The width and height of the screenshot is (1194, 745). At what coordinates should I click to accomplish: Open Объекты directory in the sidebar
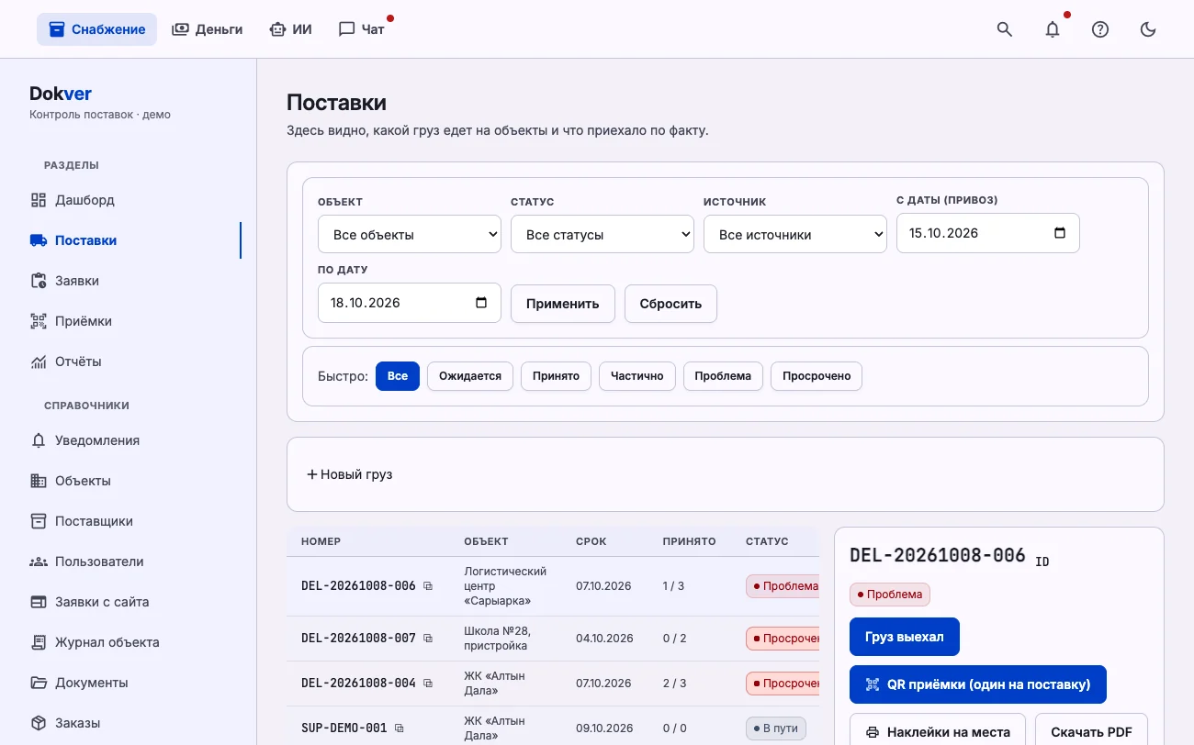(x=129, y=481)
